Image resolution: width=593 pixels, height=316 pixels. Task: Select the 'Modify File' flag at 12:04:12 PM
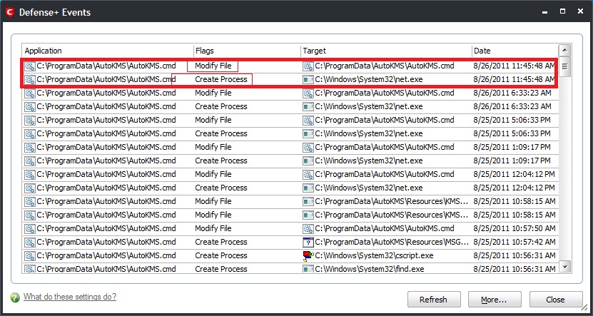(x=213, y=175)
